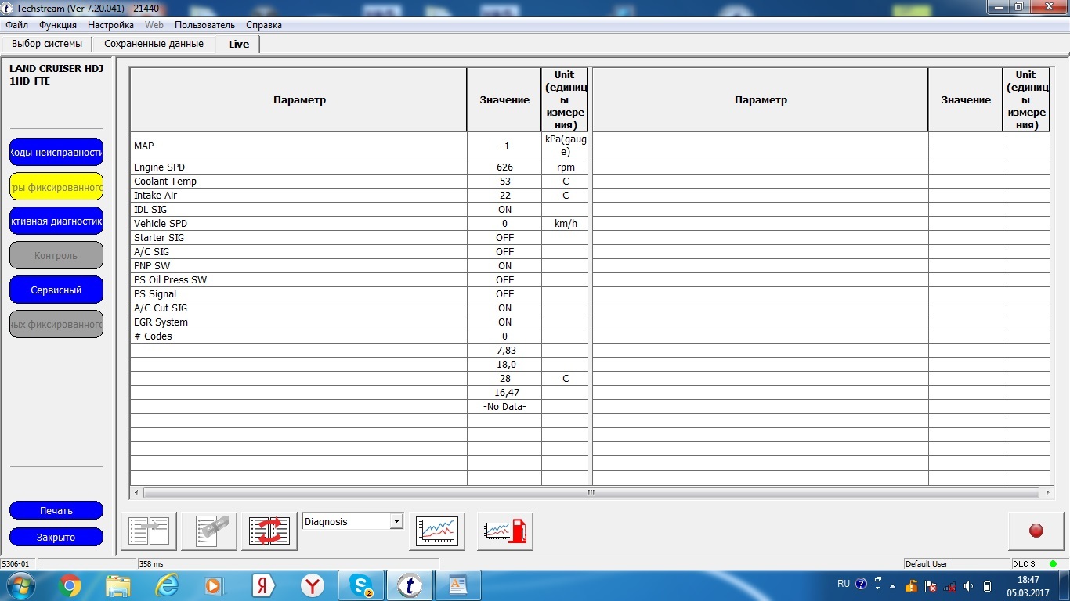Click the 626 rpm value cell
The width and height of the screenshot is (1070, 601).
pyautogui.click(x=504, y=167)
